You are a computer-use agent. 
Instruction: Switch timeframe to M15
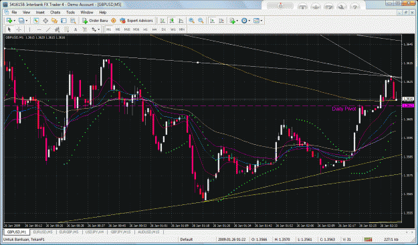127,29
